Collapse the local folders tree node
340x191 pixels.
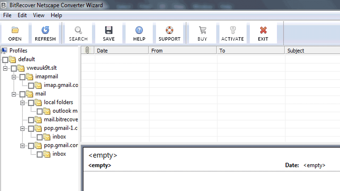tap(22, 103)
